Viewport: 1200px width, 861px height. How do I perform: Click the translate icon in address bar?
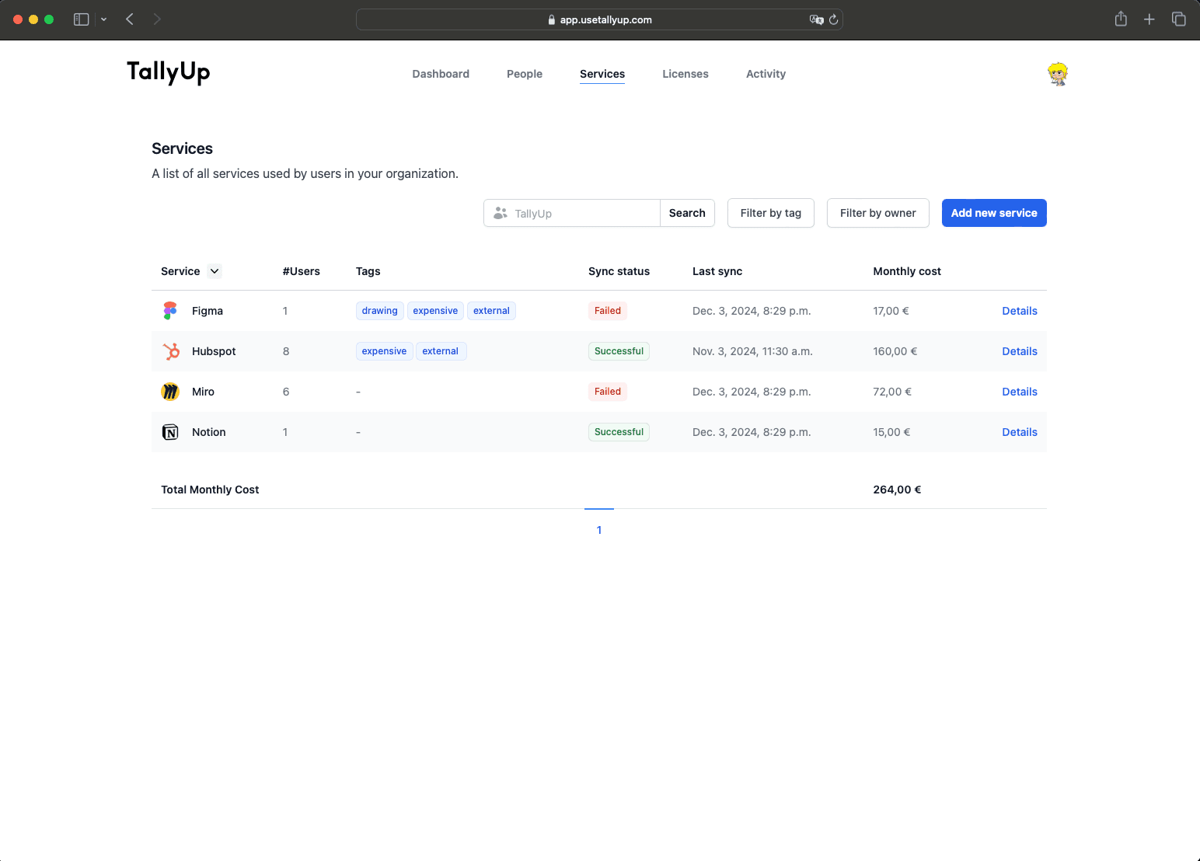816,20
